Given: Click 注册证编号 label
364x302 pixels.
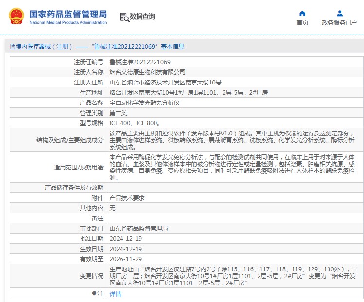Looking at the screenshot, I should click(x=88, y=62).
